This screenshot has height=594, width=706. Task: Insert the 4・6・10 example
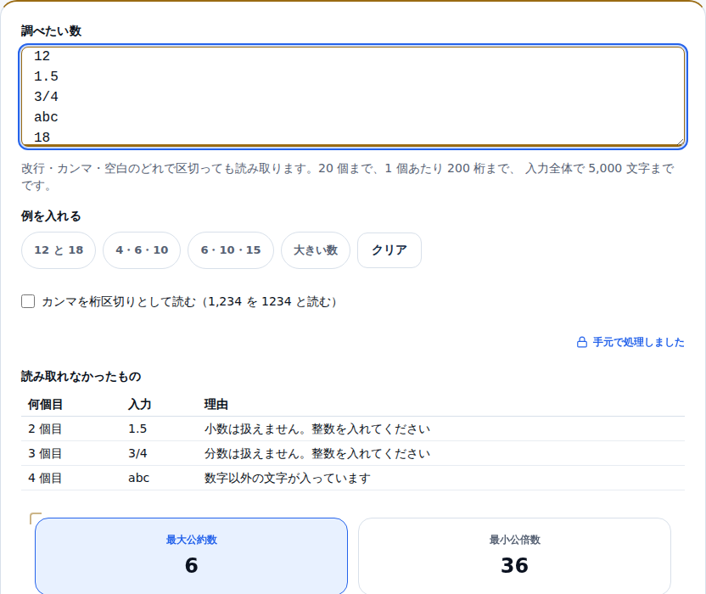click(142, 250)
